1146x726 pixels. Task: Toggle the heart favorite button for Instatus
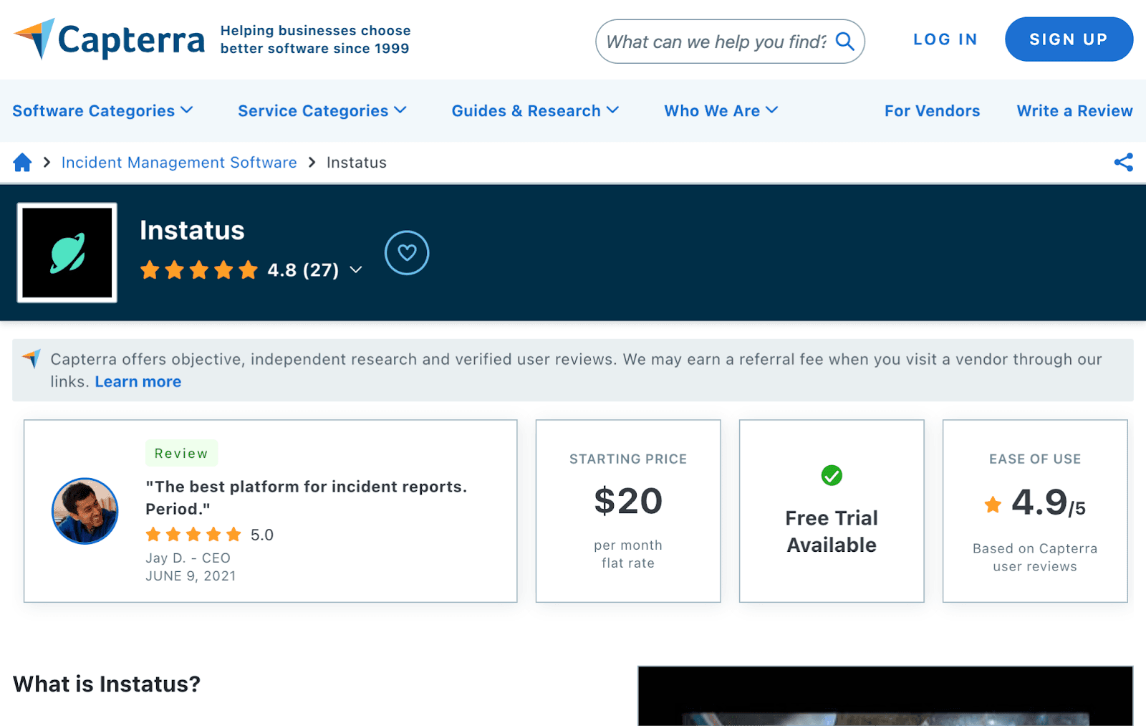click(407, 253)
